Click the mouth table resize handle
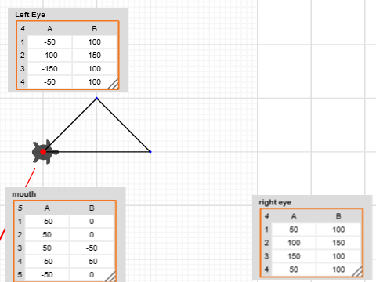 click(110, 277)
